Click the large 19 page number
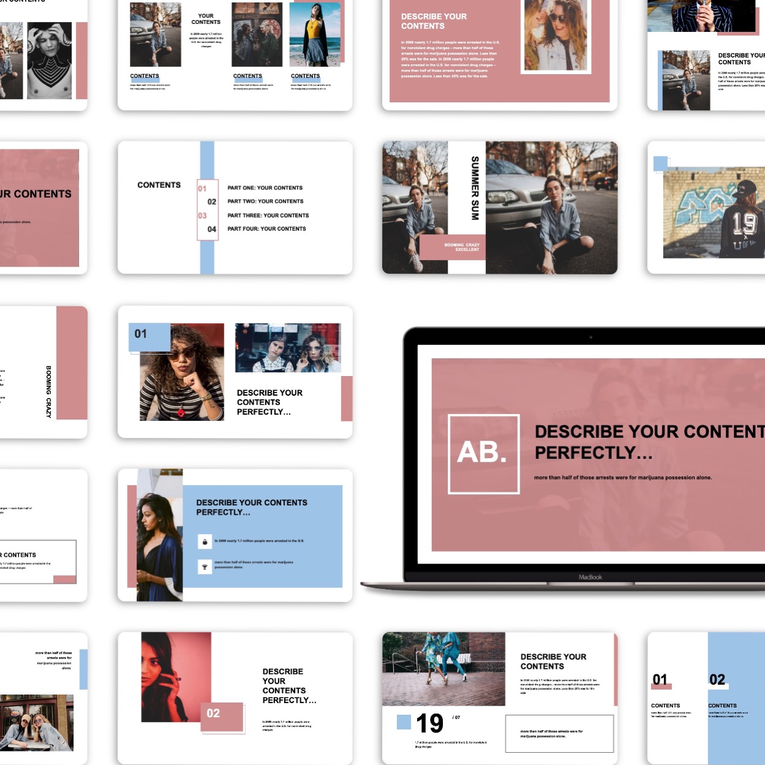Image resolution: width=765 pixels, height=765 pixels. click(430, 724)
